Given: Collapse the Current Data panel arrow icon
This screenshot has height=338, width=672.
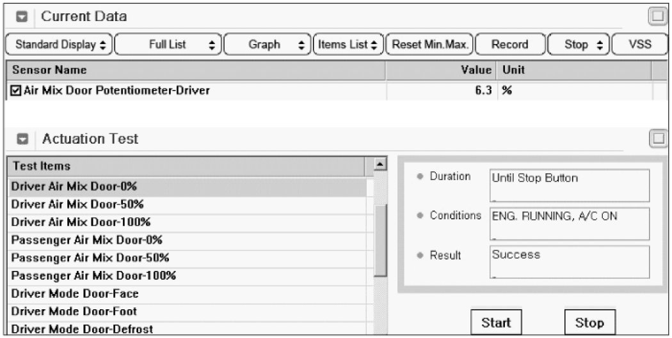Looking at the screenshot, I should (x=21, y=17).
